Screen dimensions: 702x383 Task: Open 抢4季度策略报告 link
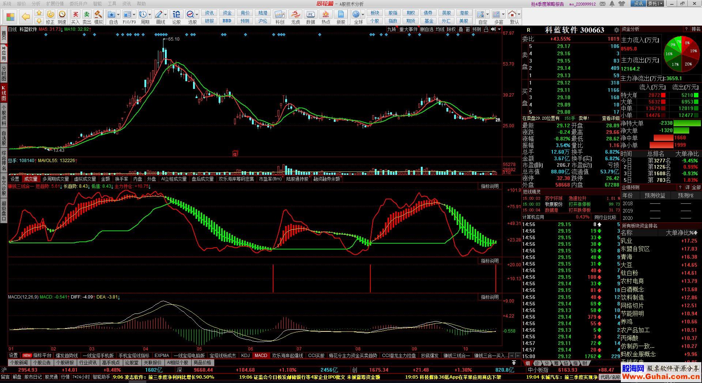(547, 4)
